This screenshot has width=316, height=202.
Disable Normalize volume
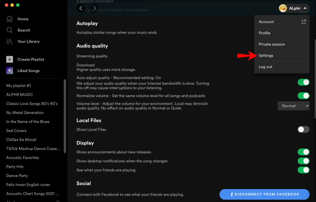click(304, 95)
